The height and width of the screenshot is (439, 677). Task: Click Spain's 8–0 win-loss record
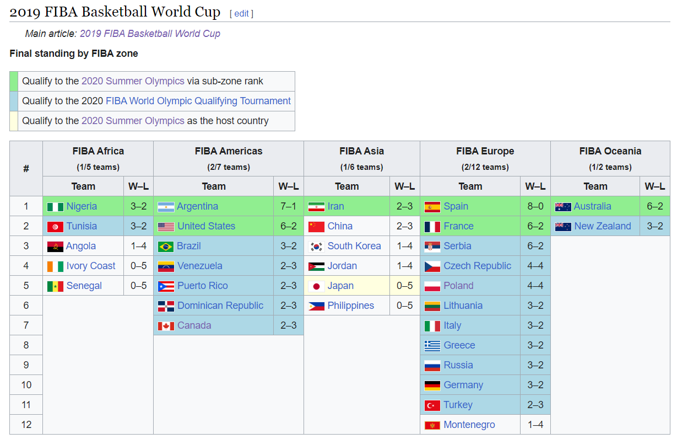(x=535, y=206)
